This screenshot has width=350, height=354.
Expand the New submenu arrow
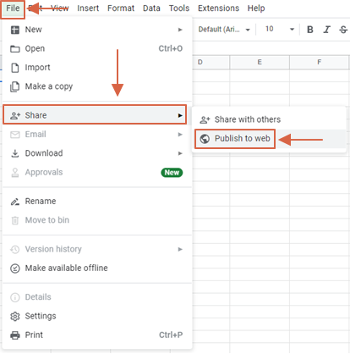180,30
